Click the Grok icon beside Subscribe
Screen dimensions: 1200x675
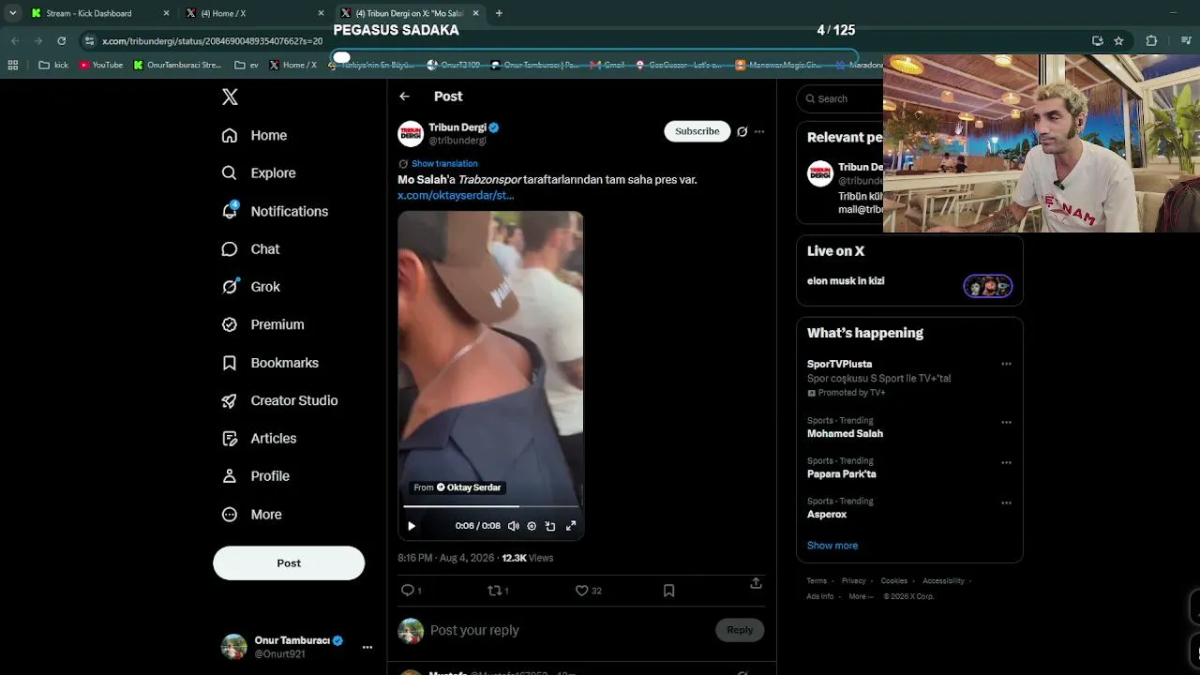tap(742, 131)
